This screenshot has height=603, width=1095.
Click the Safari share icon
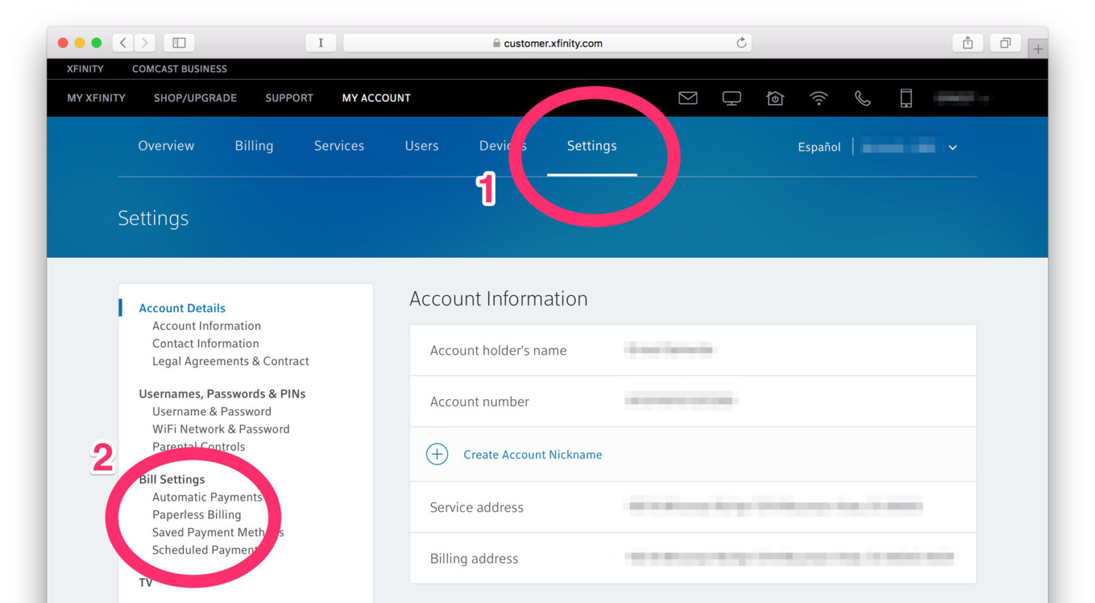point(967,42)
